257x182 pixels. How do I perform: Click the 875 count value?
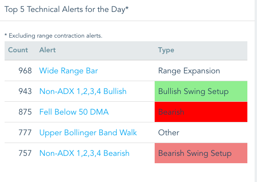25,112
